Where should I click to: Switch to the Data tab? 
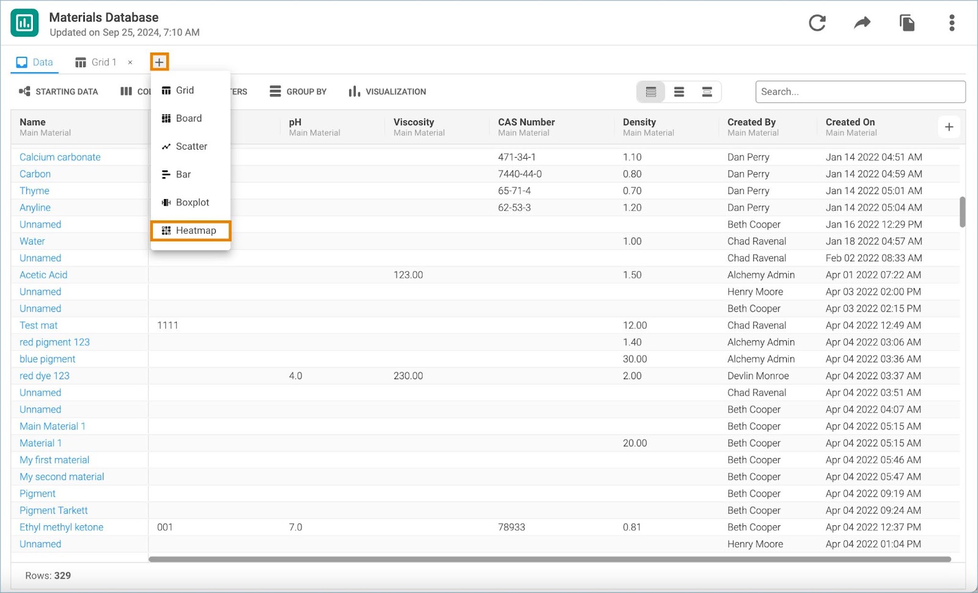coord(35,62)
